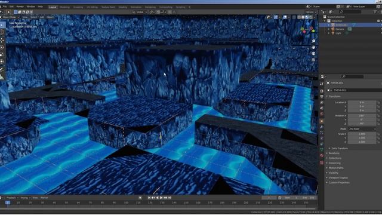Expand the Relations panel

click(x=333, y=153)
